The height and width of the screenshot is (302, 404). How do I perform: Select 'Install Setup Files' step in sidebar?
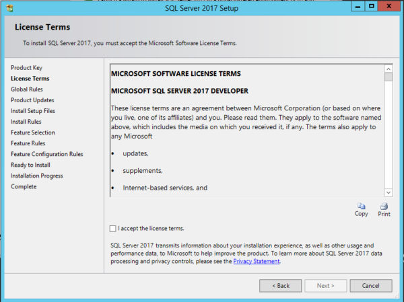(x=33, y=111)
